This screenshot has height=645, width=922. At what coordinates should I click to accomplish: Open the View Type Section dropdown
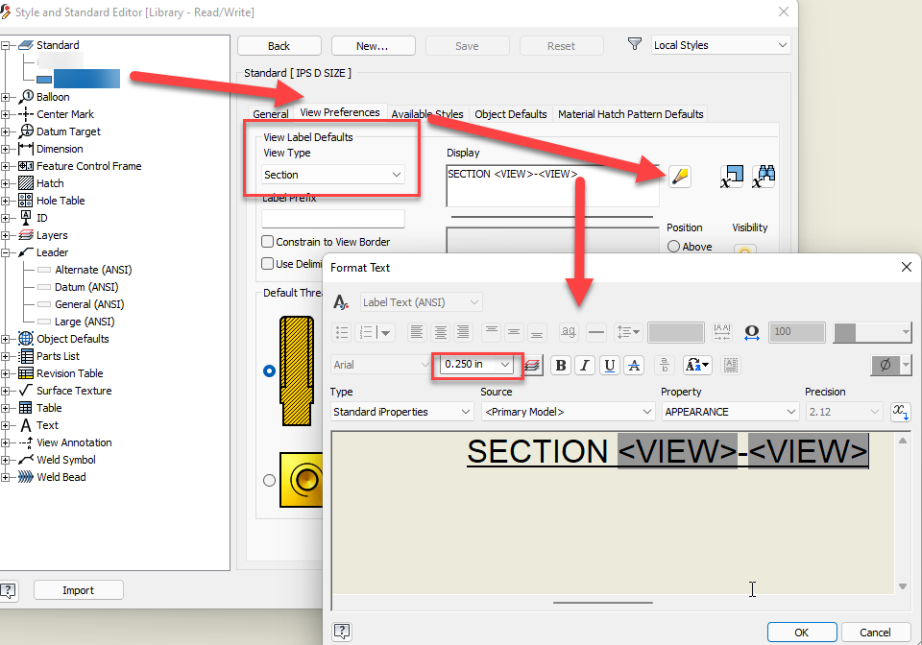(x=333, y=175)
